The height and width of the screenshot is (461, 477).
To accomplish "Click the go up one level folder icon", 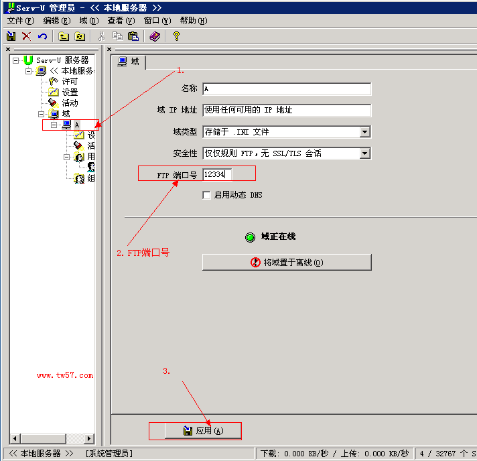I will coord(64,36).
